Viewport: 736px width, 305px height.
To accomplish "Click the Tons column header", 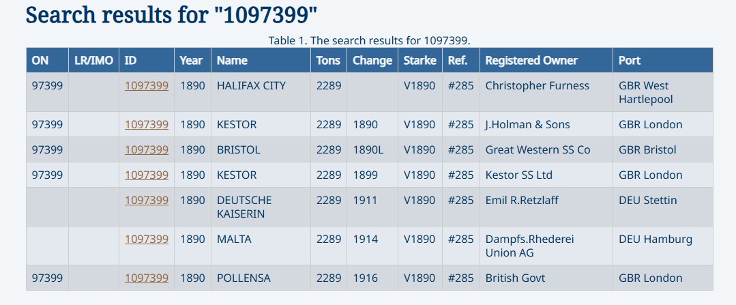I will 328,61.
